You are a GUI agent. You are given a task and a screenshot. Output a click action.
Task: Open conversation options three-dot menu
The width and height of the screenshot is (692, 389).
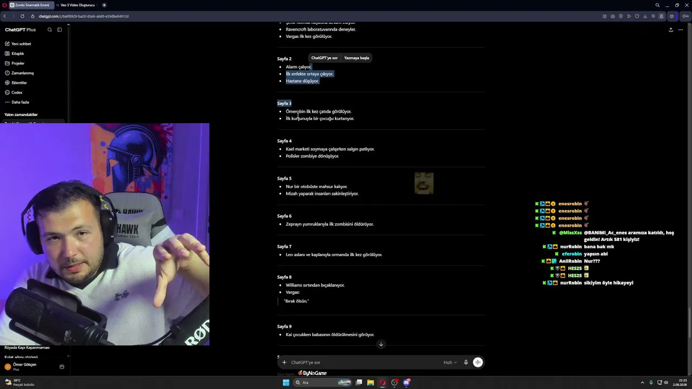(680, 30)
